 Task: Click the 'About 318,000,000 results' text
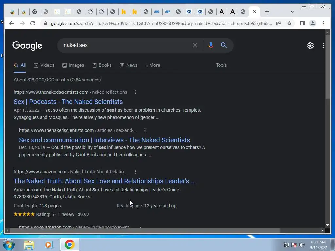coord(57,80)
